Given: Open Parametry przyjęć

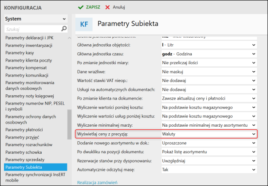Looking at the screenshot, I should tap(22, 137).
